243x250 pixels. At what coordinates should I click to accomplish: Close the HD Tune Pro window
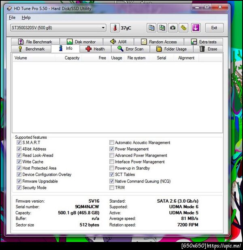[220, 7]
